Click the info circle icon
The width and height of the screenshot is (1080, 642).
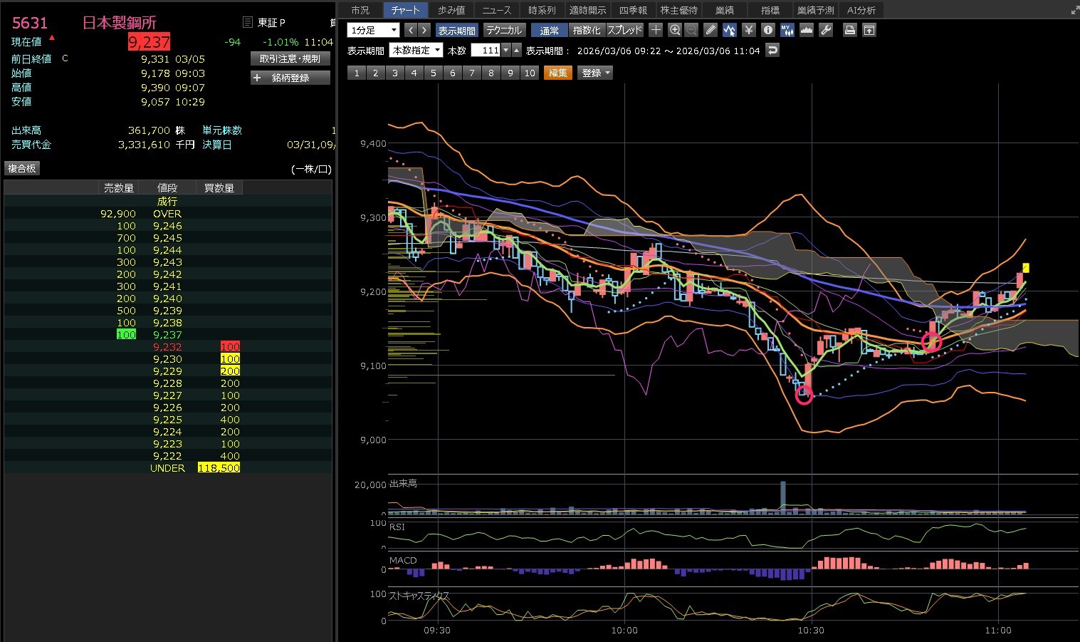pyautogui.click(x=767, y=30)
